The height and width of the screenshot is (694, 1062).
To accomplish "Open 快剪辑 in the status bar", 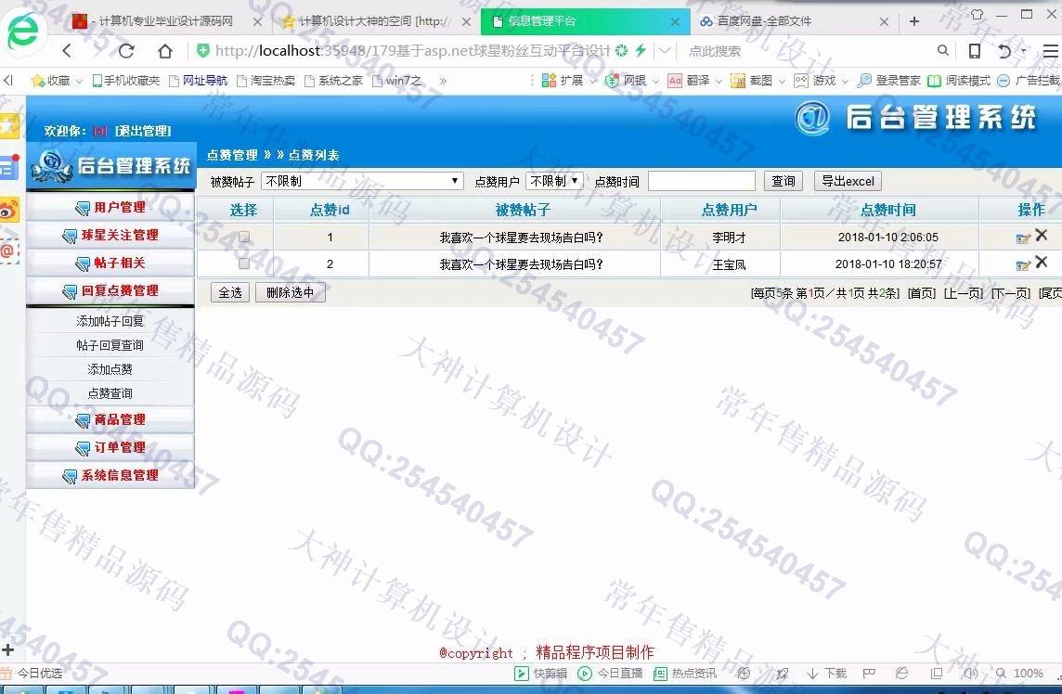I will coord(541,673).
